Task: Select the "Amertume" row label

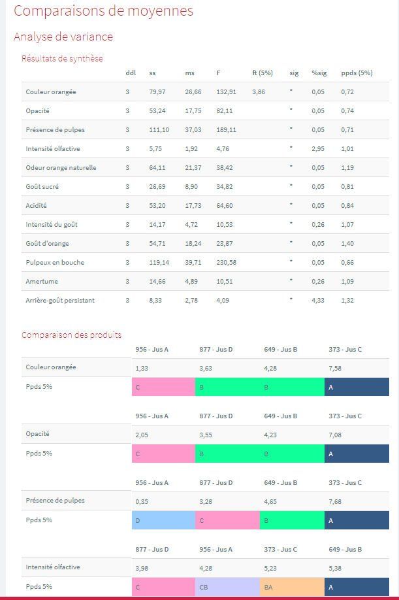Action: pyautogui.click(x=40, y=281)
